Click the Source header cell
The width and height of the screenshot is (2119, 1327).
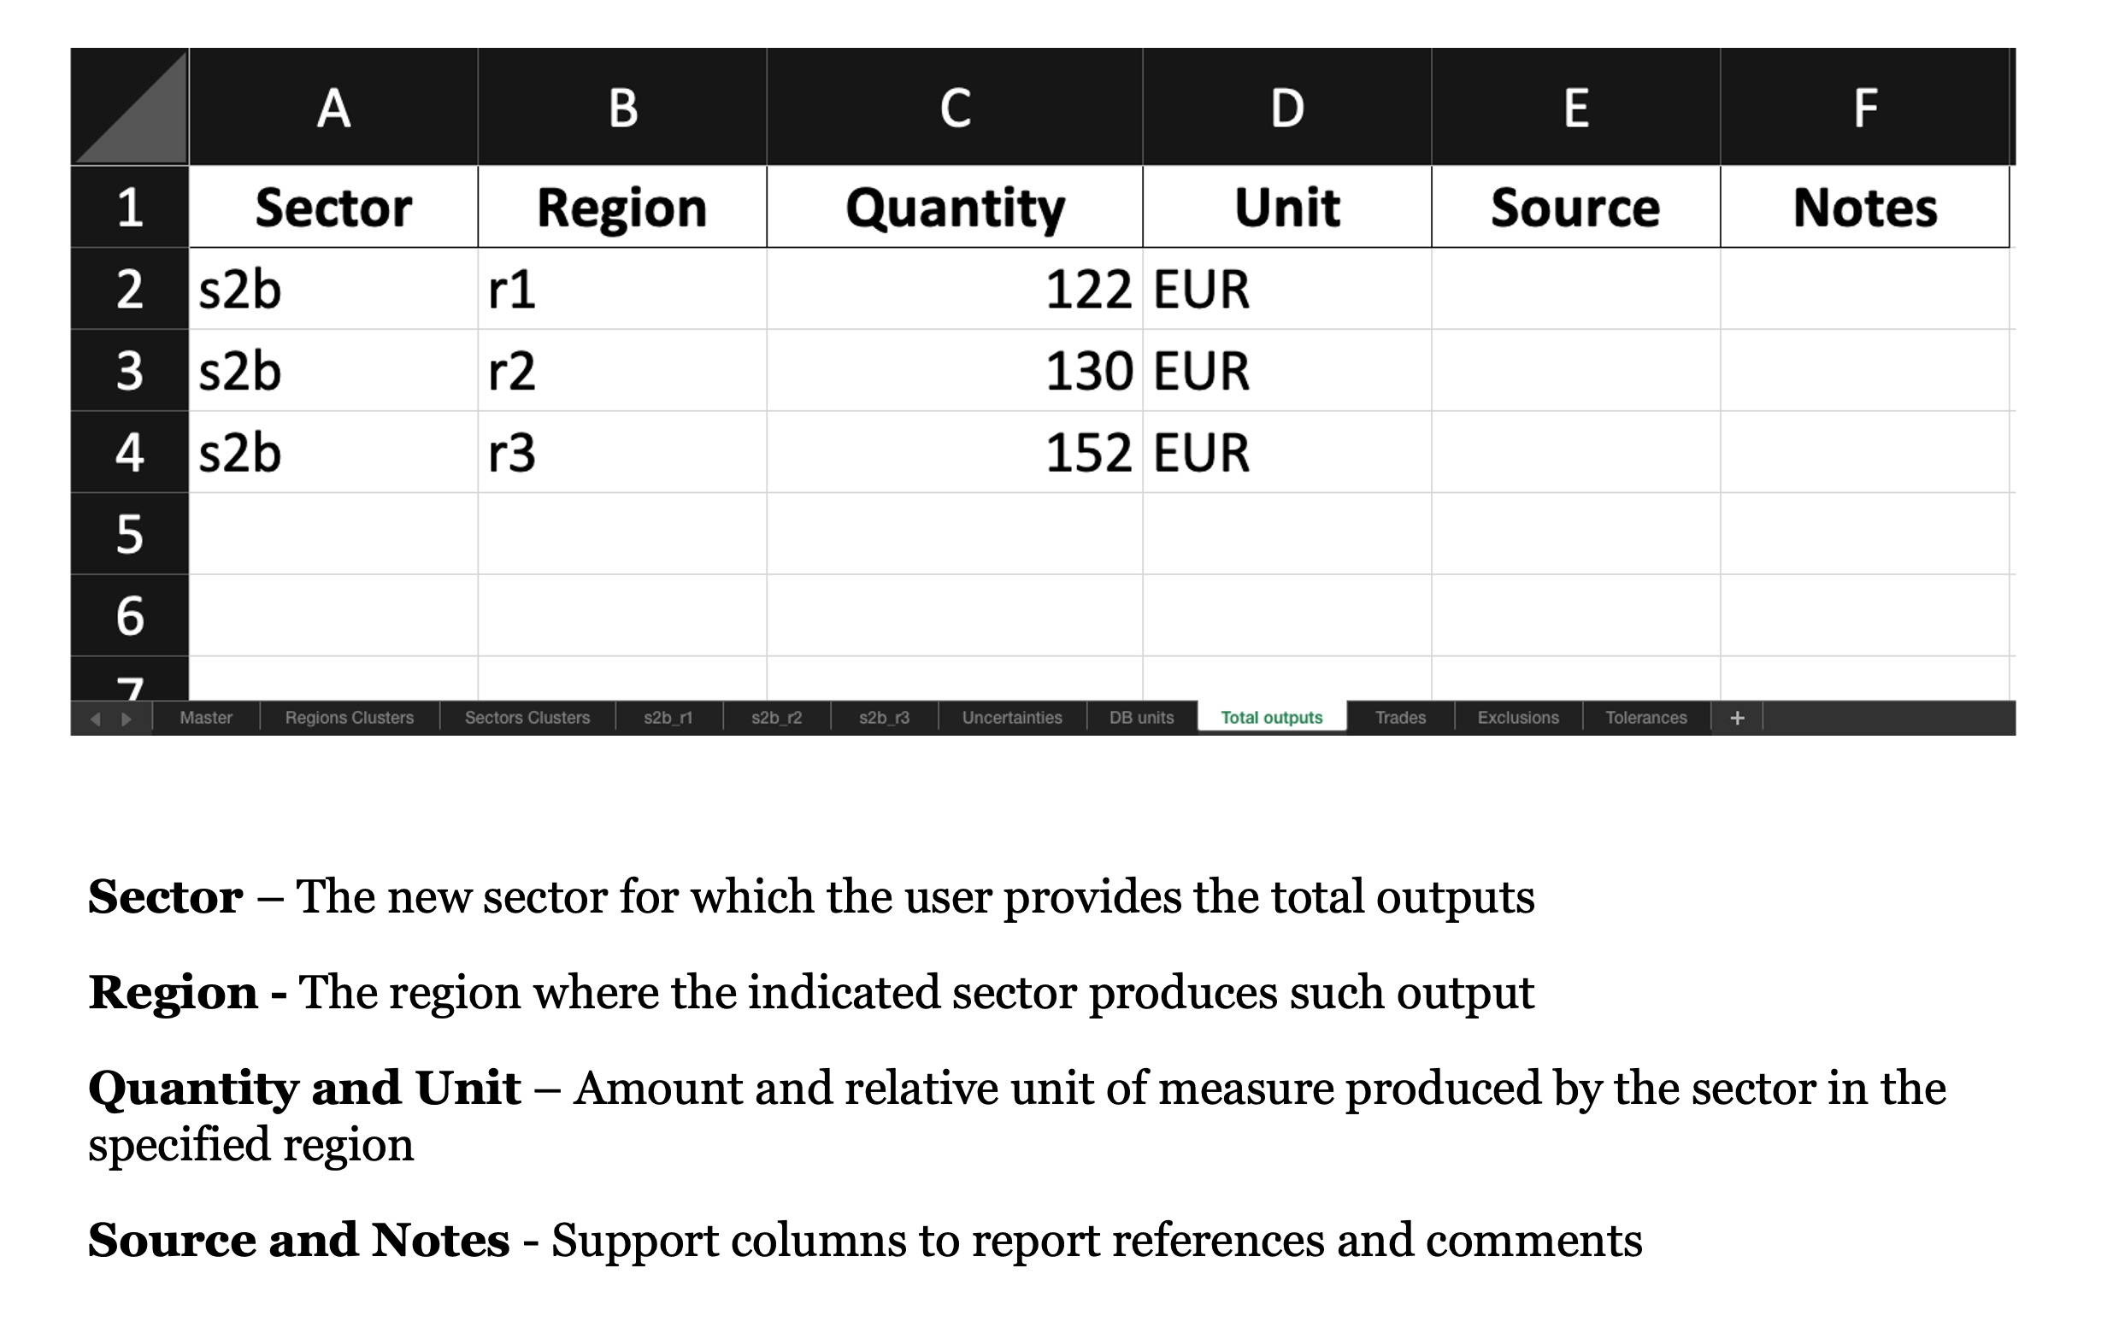[x=1575, y=207]
